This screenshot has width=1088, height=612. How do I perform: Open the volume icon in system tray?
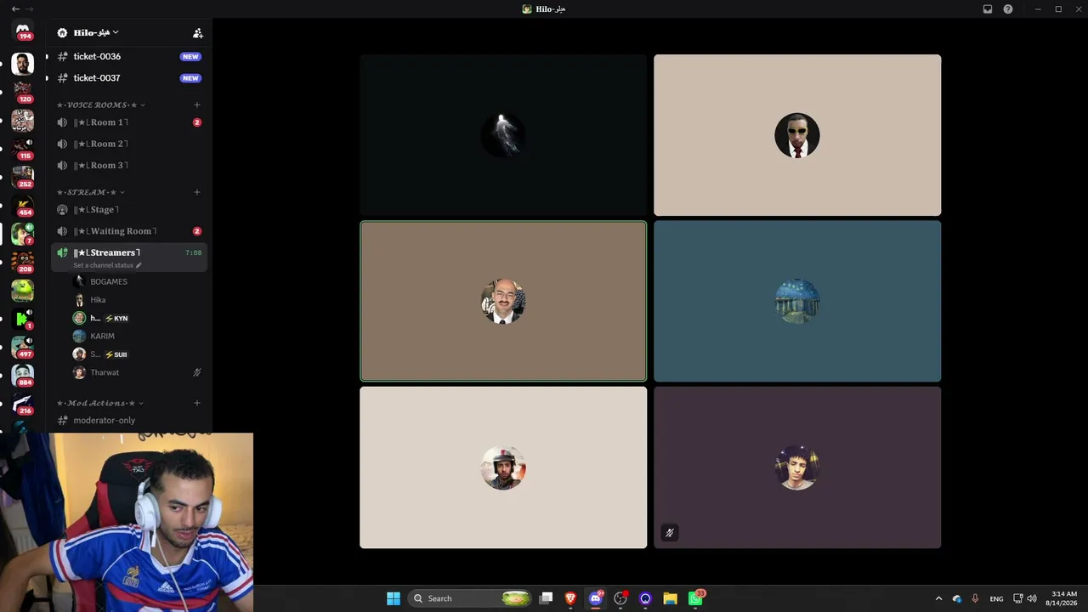(x=1032, y=598)
